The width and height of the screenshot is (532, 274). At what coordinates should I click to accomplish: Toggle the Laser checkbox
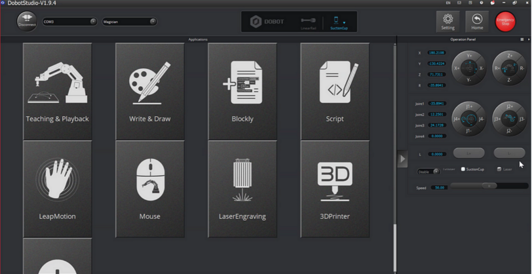pyautogui.click(x=499, y=169)
